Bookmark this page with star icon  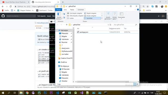(x=148, y=6)
